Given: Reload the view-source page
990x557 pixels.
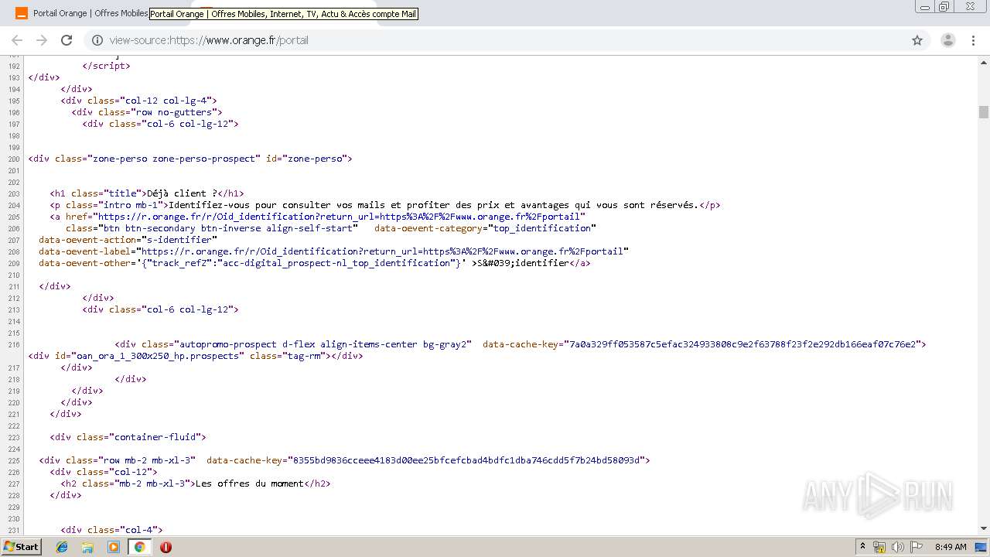Looking at the screenshot, I should tap(67, 40).
